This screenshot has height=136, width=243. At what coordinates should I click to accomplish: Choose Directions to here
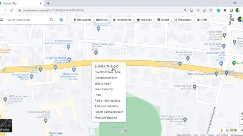pos(109,78)
